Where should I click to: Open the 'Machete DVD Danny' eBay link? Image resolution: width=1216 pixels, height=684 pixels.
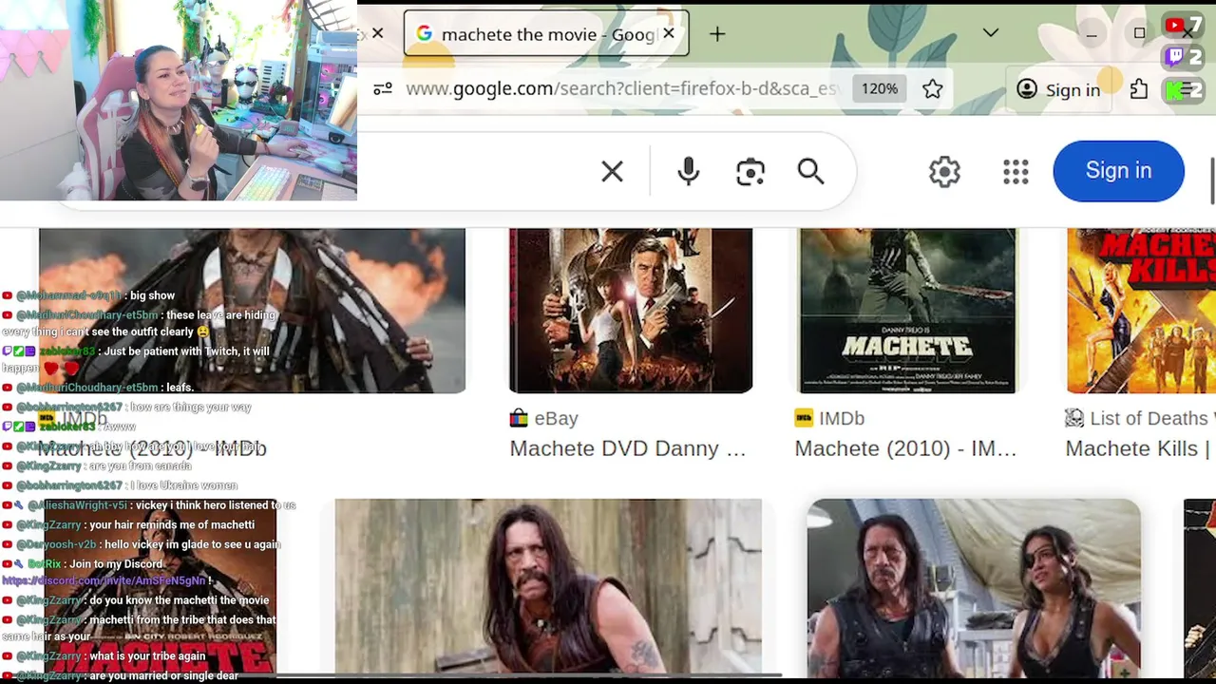point(628,448)
